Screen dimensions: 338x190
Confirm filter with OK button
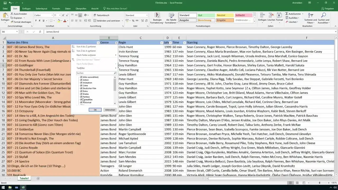(x=95, y=110)
